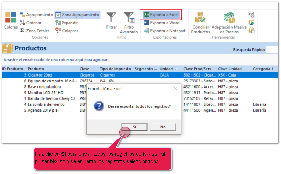Click top small icon right of Herramientas

(251, 14)
